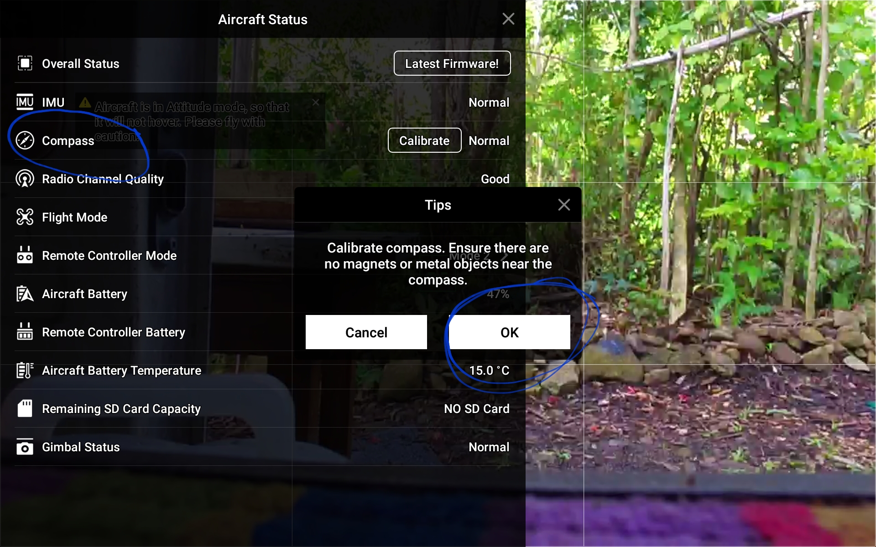Image resolution: width=876 pixels, height=547 pixels.
Task: Click the Aircraft Battery Temperature icon
Action: 25,370
